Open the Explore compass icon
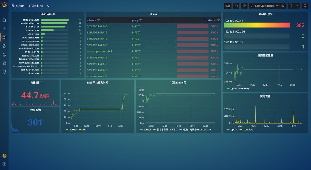Viewport: 311px width, 170px height. (4, 46)
